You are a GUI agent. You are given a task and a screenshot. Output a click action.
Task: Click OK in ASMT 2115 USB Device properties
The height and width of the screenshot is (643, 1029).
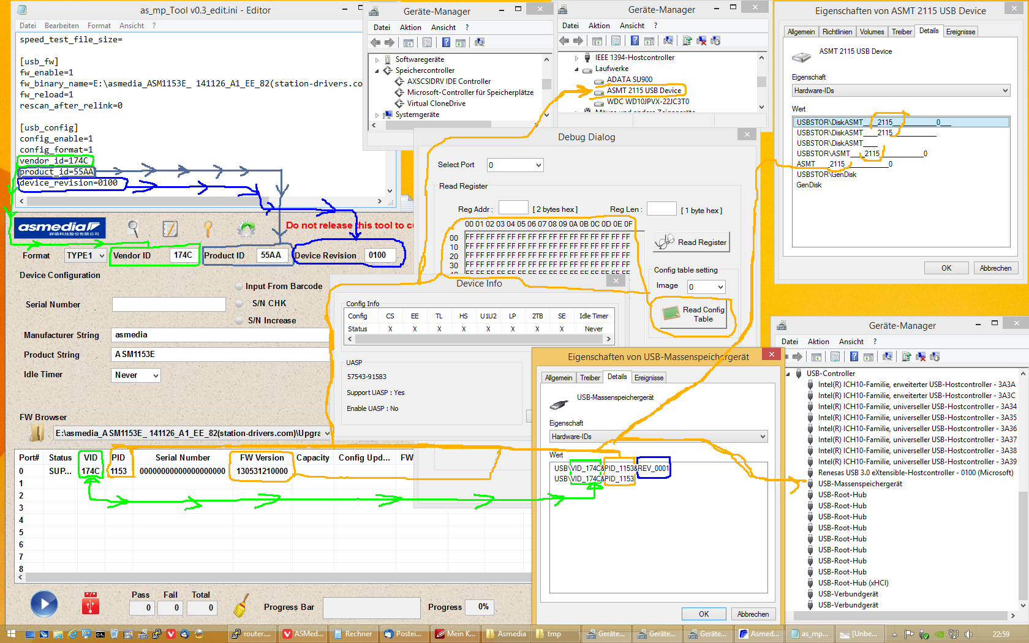946,268
